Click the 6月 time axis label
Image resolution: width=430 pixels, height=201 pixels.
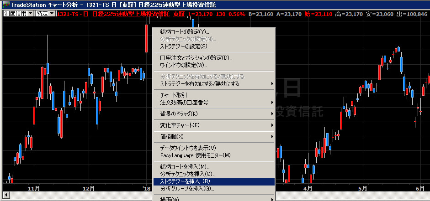click(x=420, y=188)
